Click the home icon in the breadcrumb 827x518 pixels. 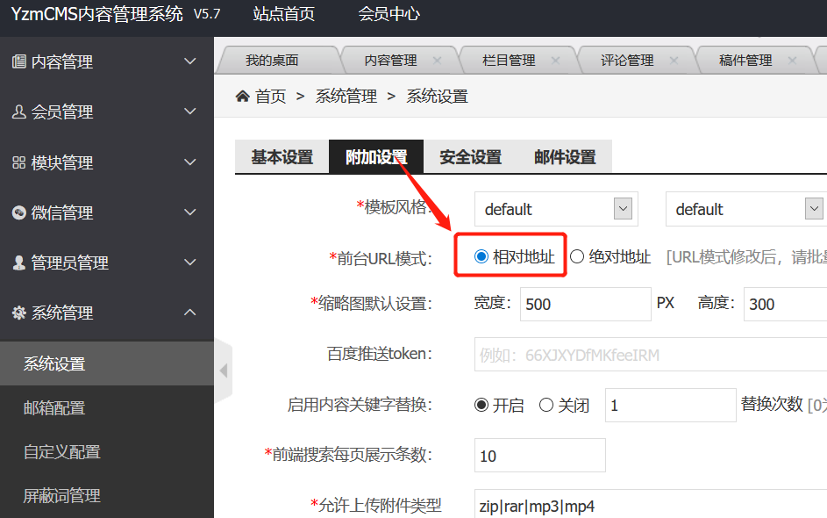click(243, 97)
